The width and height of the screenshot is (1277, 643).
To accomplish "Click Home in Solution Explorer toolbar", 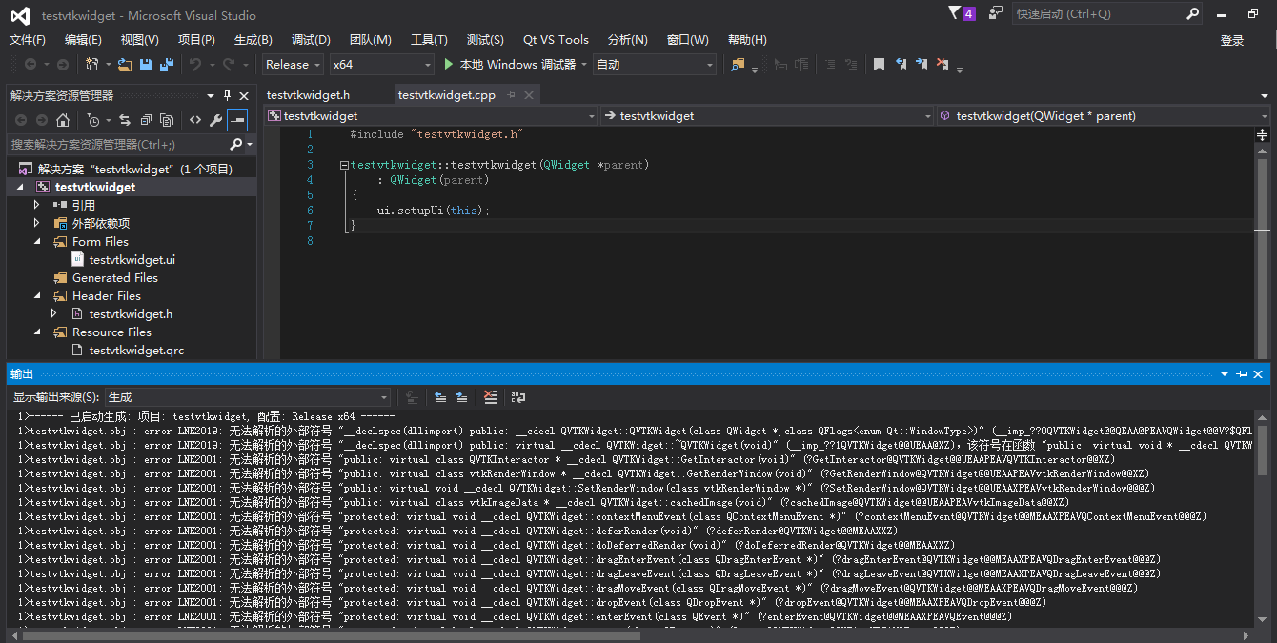I will (x=63, y=120).
